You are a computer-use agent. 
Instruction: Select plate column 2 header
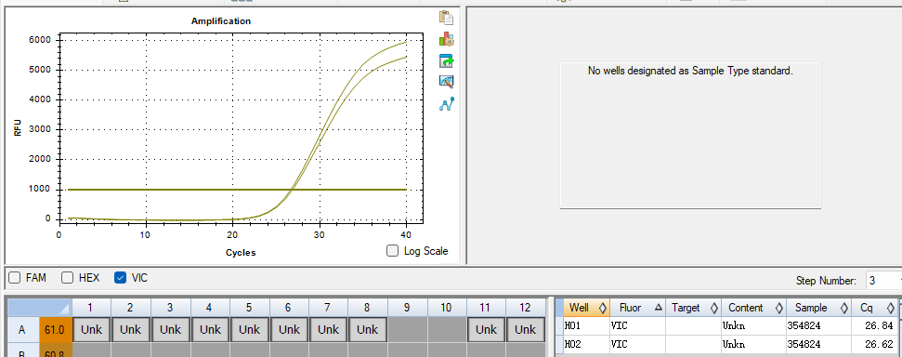point(131,308)
